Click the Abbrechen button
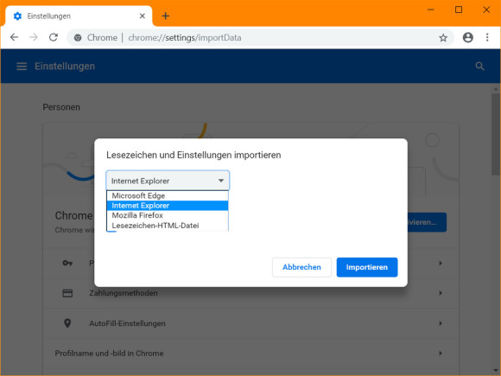The image size is (501, 376). pos(301,267)
